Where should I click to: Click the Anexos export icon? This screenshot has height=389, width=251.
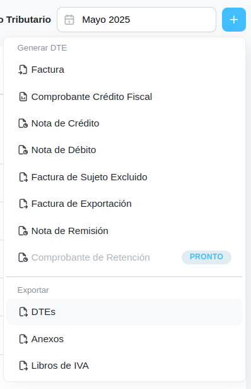click(23, 339)
